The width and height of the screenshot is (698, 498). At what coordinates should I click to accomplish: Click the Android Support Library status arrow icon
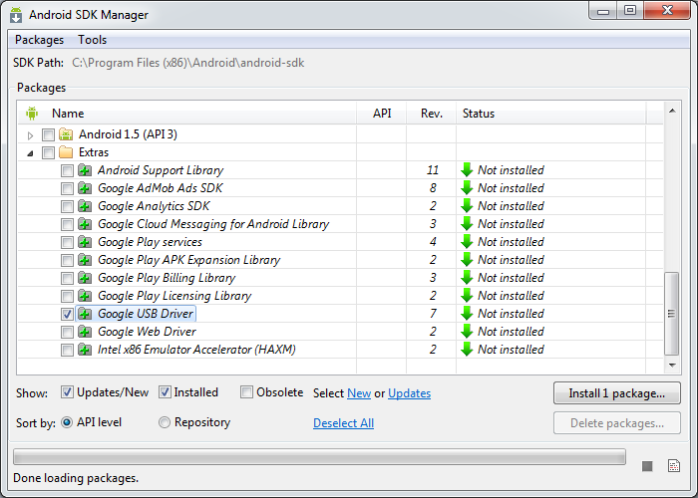coord(467,170)
